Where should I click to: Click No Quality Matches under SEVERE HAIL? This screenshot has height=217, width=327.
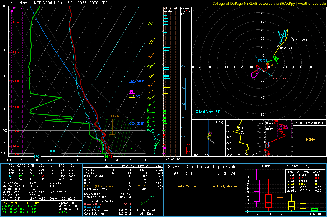point(224,186)
